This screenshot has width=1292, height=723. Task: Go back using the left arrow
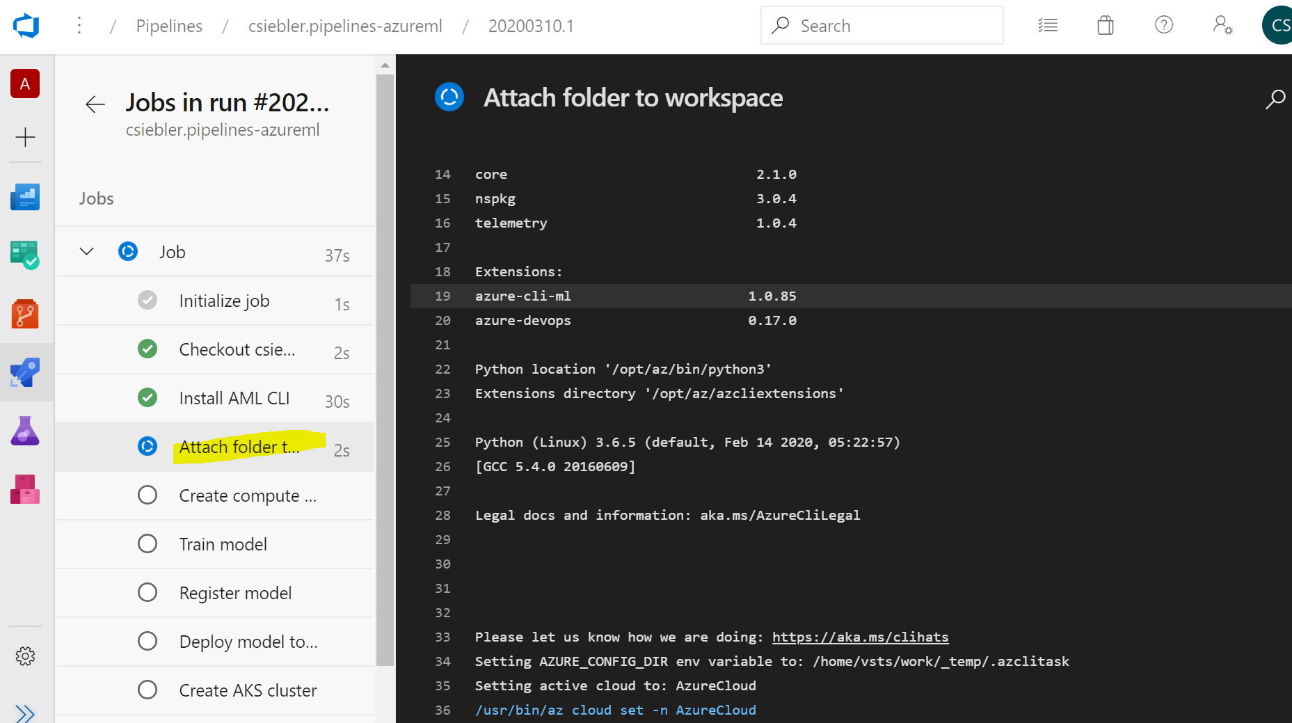95,104
